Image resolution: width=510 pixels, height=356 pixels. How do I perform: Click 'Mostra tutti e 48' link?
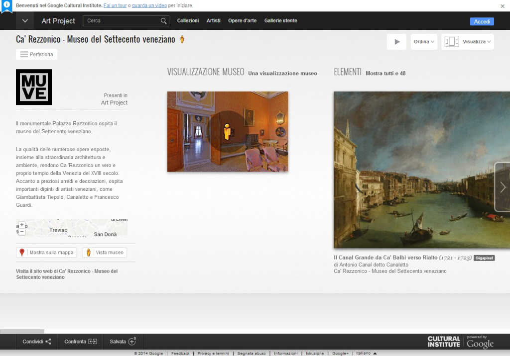point(385,74)
